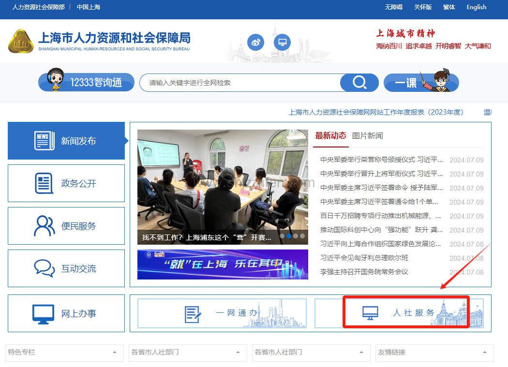Screen dimensions: 508x367
Task: Click the magnifier search button
Action: pyautogui.click(x=359, y=83)
